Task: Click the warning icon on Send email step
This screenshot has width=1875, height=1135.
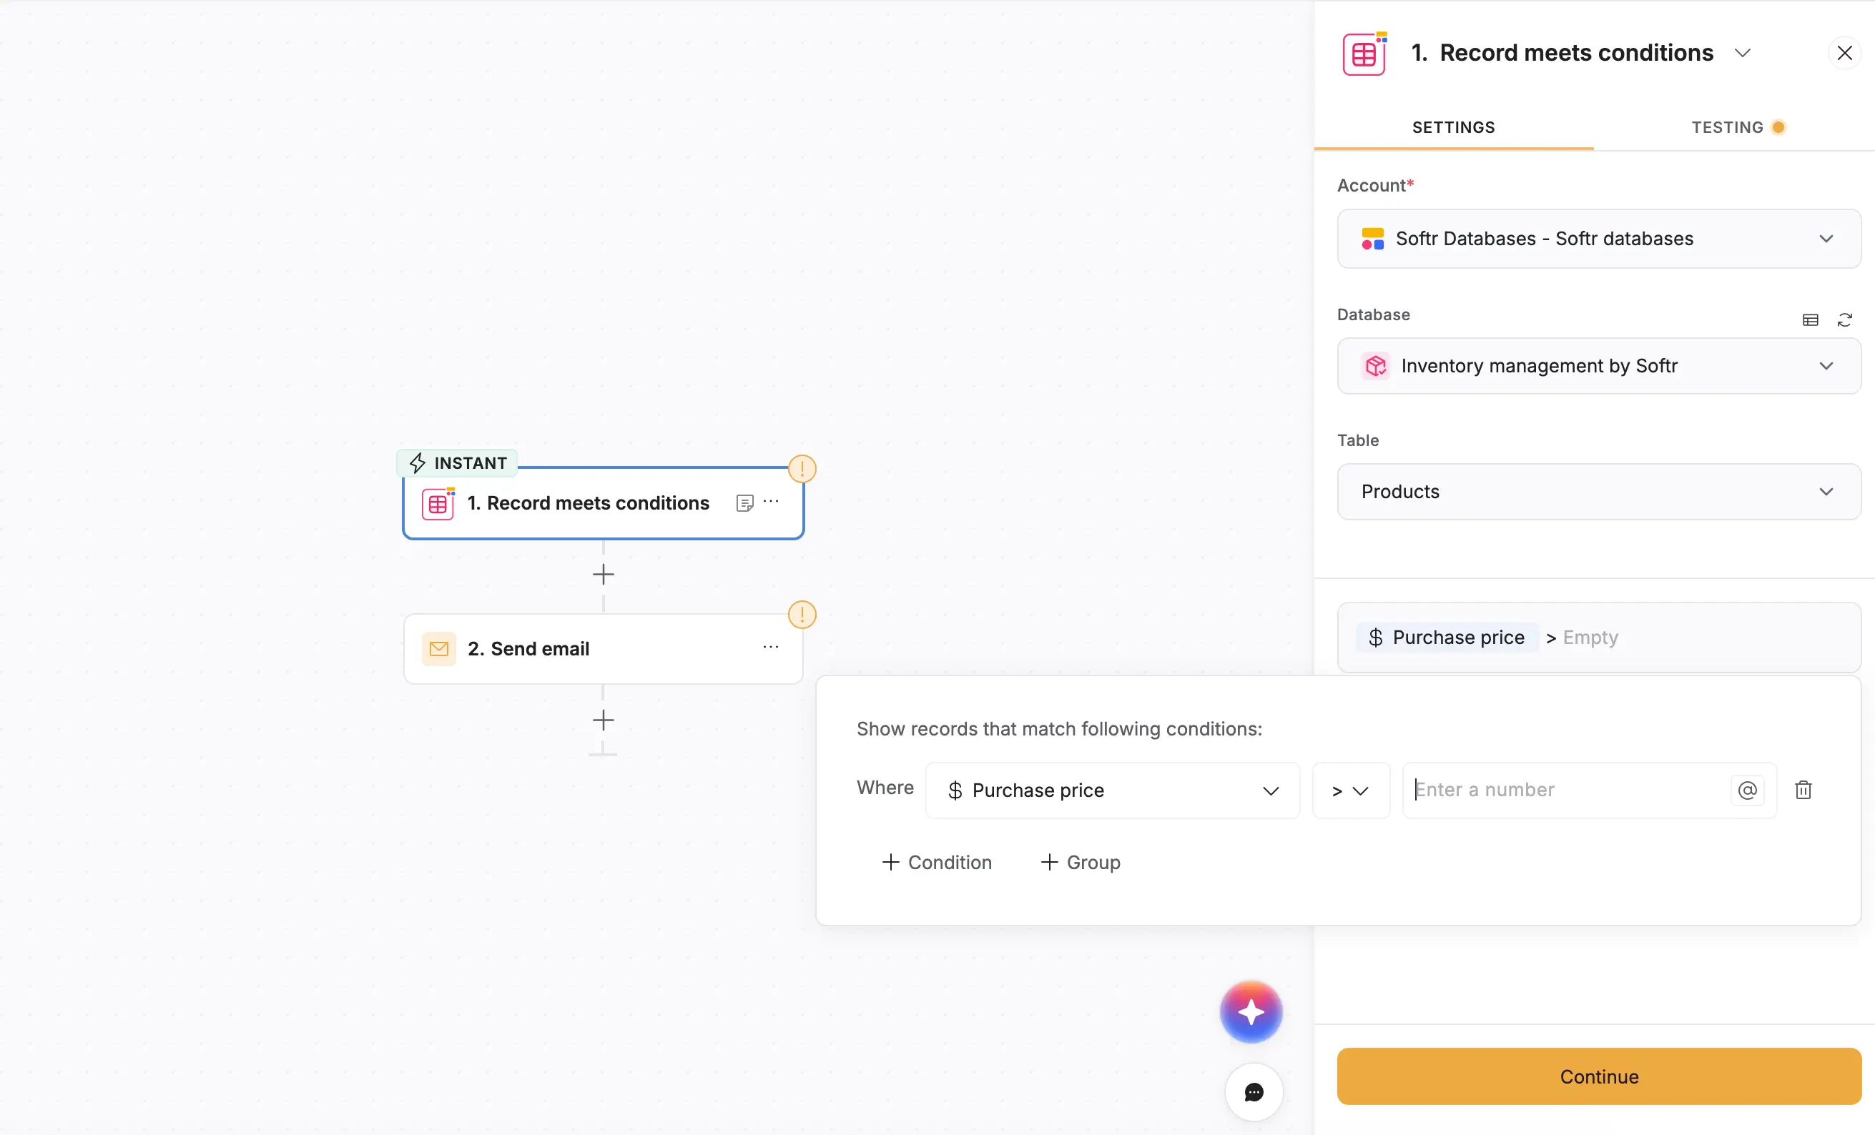Action: click(x=802, y=614)
